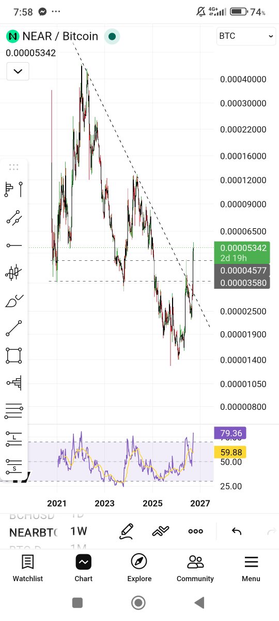This screenshot has width=279, height=621.
Task: Select horizontal line label 0.00004577
Action: pyautogui.click(x=243, y=270)
